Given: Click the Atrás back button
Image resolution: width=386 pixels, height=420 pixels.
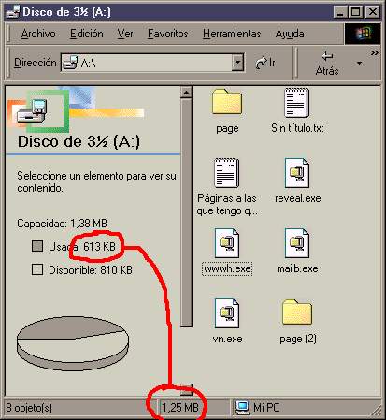Looking at the screenshot, I should (327, 64).
